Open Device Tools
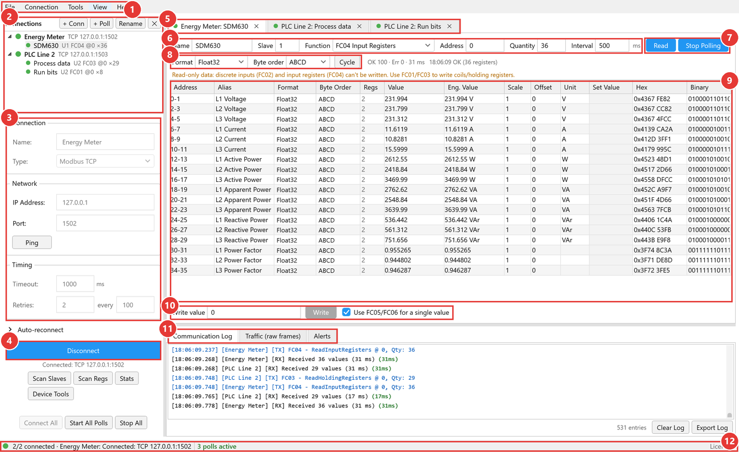The image size is (739, 452). pos(51,394)
